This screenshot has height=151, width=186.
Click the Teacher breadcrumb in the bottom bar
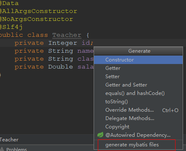click(9, 140)
